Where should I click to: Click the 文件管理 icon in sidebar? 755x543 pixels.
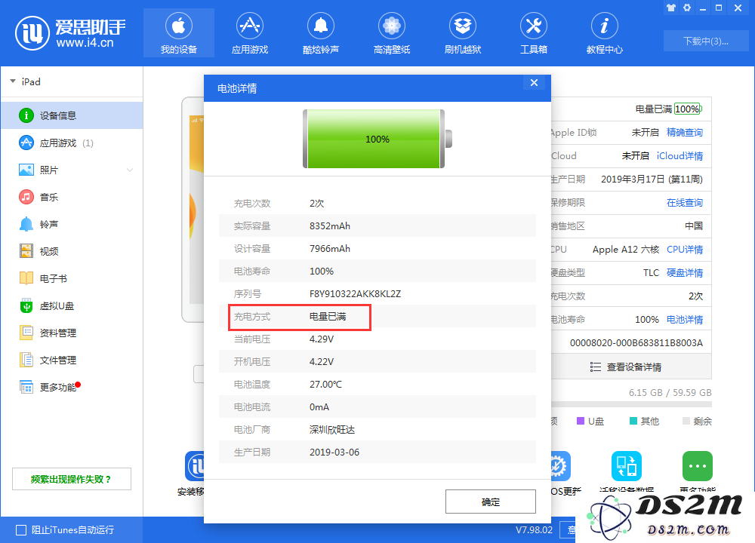tap(26, 360)
